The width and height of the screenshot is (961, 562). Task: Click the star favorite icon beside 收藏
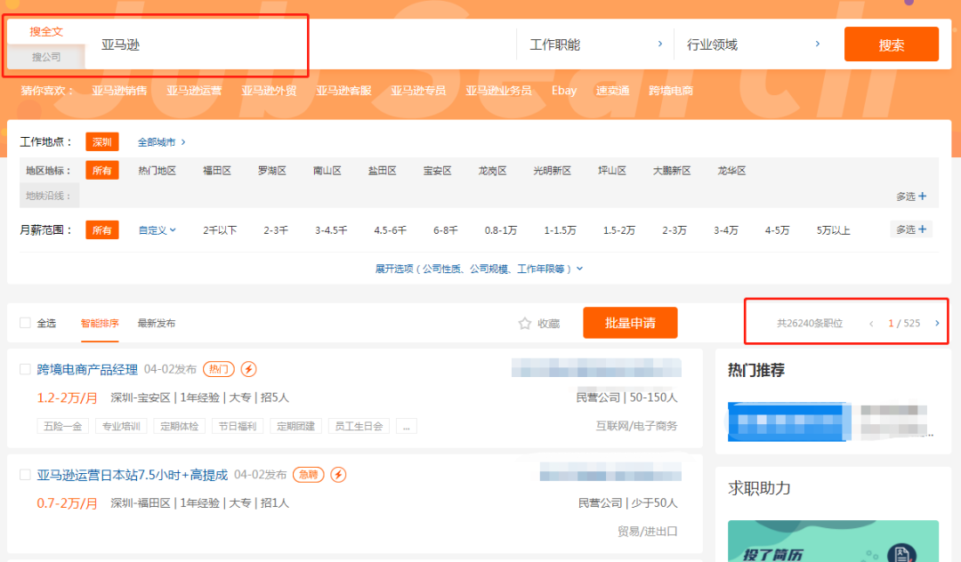click(x=525, y=324)
